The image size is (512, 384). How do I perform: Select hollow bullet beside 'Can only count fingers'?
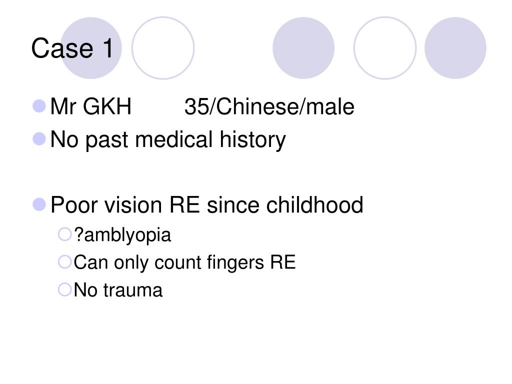click(64, 262)
